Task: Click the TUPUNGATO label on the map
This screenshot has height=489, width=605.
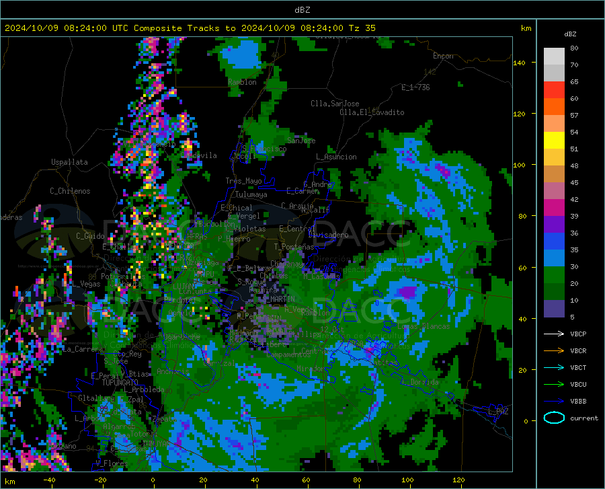Action: [x=120, y=383]
